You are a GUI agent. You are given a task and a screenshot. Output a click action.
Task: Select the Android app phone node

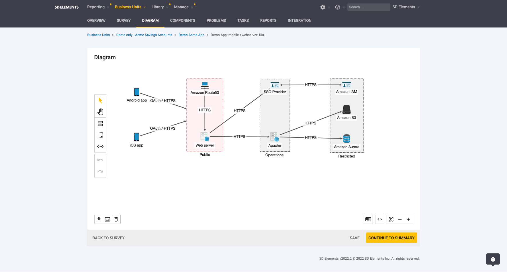(137, 92)
